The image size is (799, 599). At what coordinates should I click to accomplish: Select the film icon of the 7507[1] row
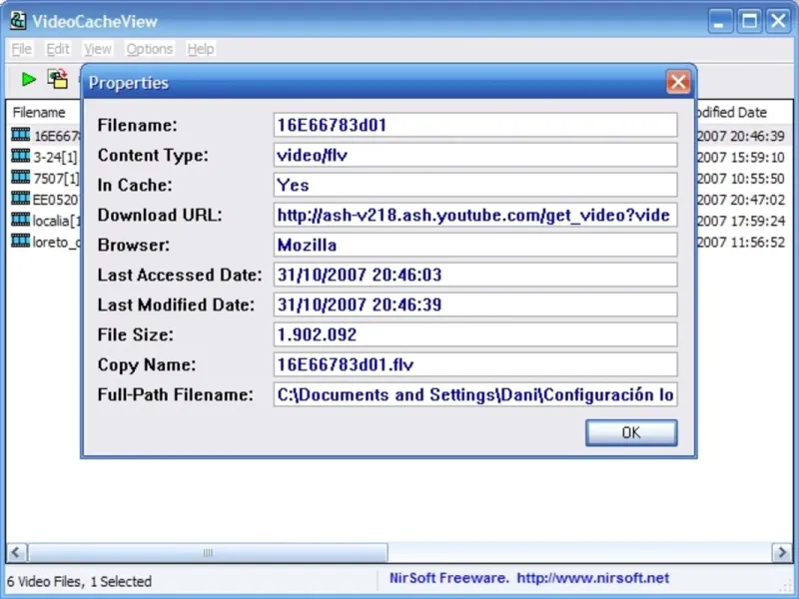20,178
